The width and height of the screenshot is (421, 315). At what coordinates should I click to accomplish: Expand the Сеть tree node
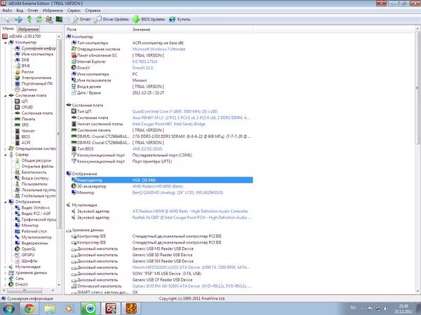coord(6,279)
